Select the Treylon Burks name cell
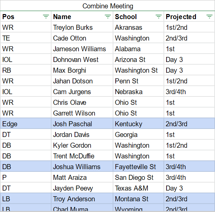This screenshot has height=212, width=215. (x=82, y=27)
